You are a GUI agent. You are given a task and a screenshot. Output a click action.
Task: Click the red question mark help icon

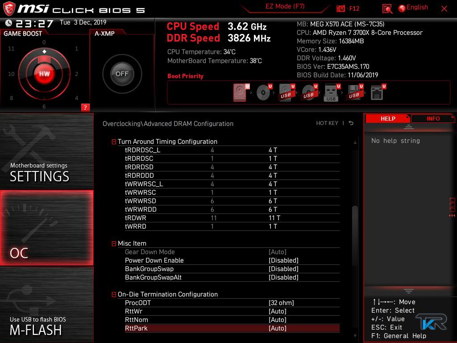click(85, 107)
